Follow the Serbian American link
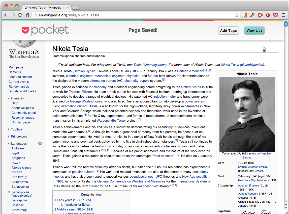 [190, 71]
